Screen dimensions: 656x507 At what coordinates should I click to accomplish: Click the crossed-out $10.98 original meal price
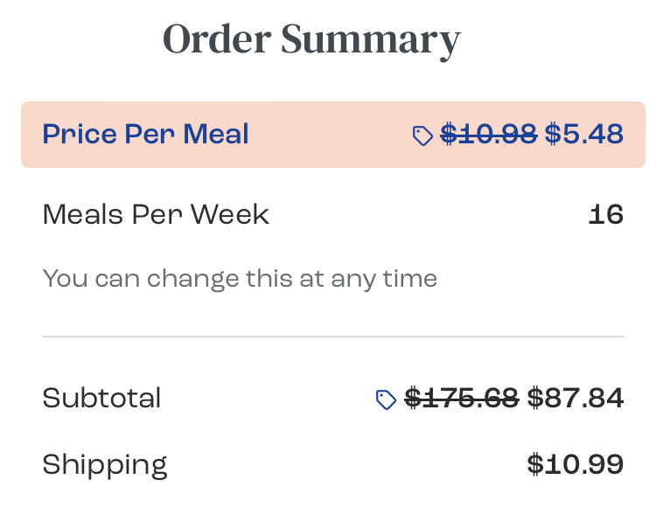point(488,134)
